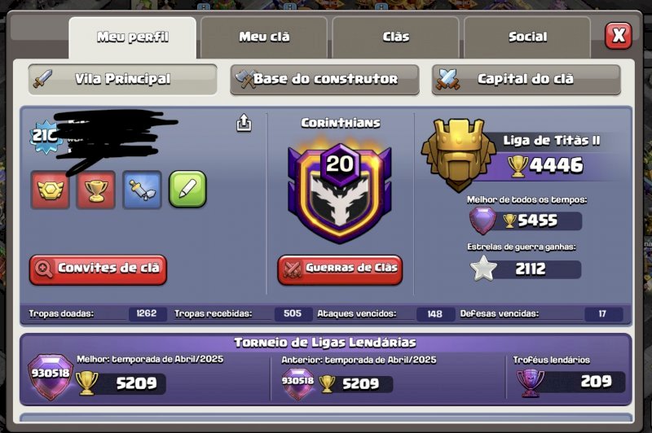Switch to the Meu clã tab
652x433 pixels.
tap(264, 37)
